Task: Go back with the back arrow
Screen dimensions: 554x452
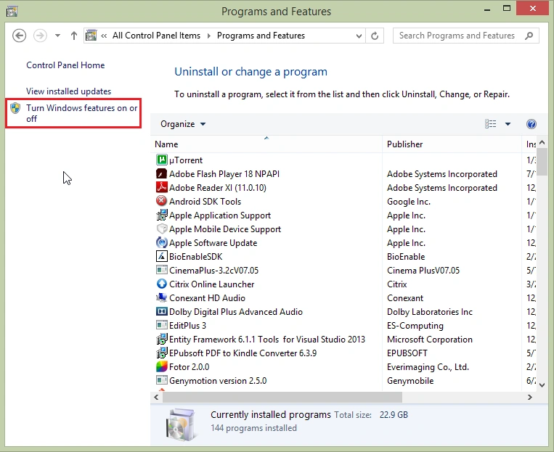Action: coord(19,36)
